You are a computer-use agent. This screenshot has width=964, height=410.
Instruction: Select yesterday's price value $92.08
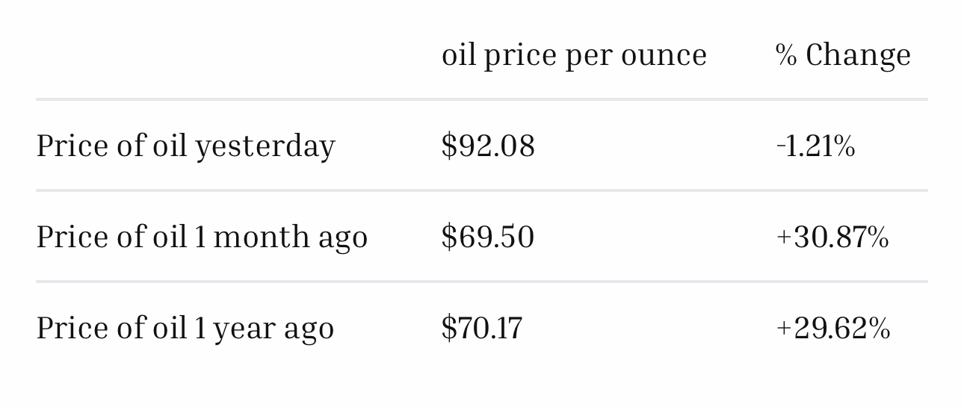488,146
